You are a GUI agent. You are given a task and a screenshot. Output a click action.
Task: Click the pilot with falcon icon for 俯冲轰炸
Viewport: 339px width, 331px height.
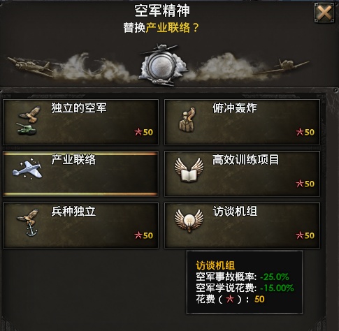187,119
